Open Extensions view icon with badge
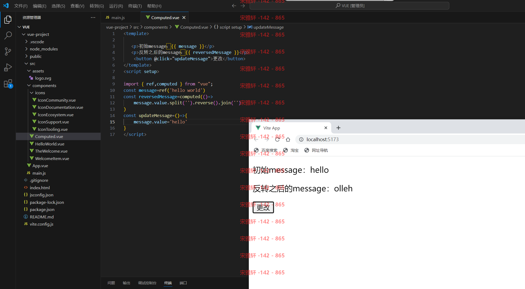The height and width of the screenshot is (289, 525). (8, 84)
